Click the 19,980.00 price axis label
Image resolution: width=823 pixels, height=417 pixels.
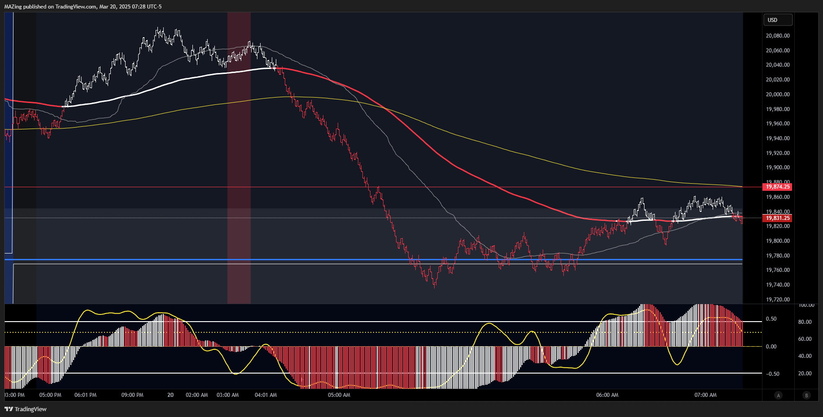click(778, 109)
